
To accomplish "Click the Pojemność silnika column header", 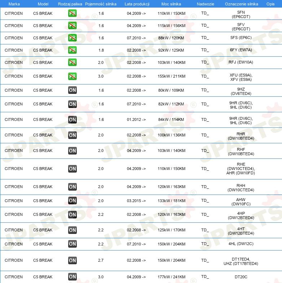I will 101,4.
